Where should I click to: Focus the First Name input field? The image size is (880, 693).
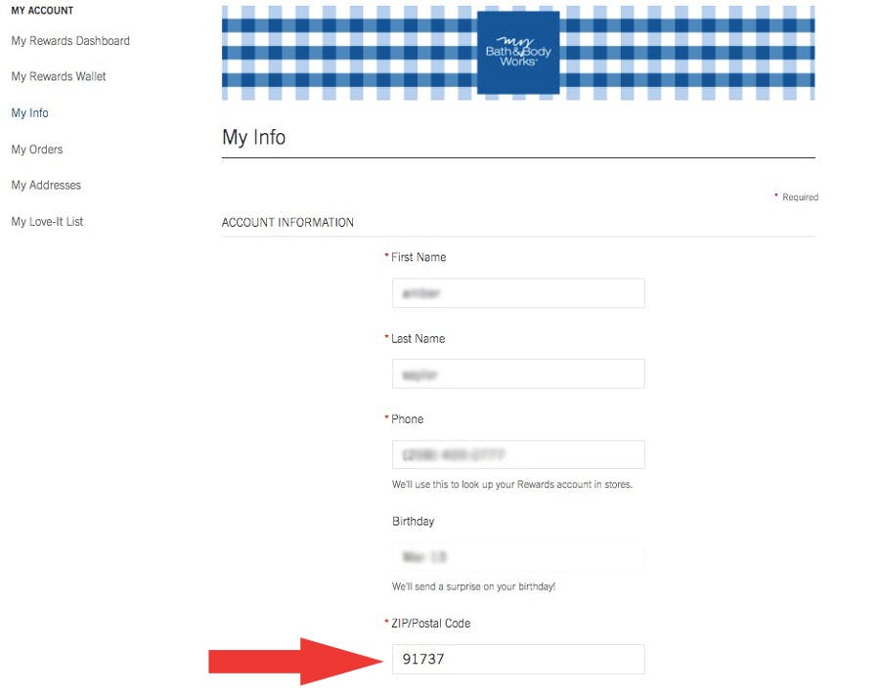click(x=517, y=293)
